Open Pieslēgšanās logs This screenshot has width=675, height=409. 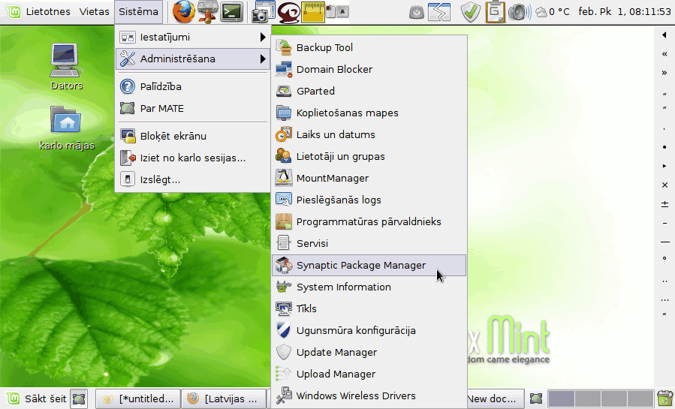click(369, 200)
